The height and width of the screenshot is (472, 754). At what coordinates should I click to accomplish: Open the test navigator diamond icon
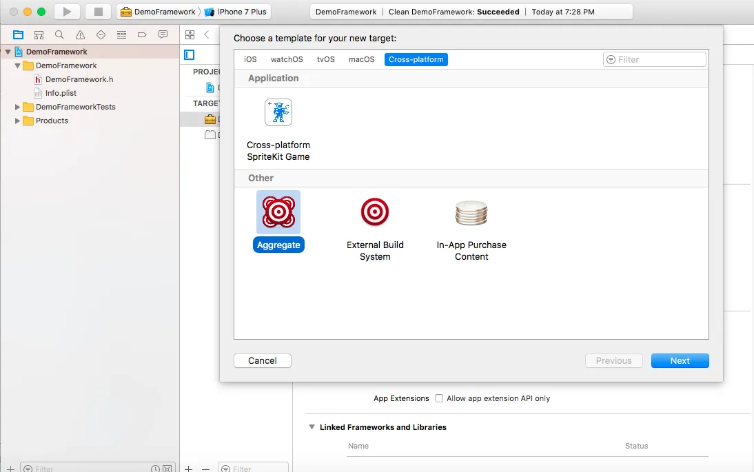(x=101, y=34)
